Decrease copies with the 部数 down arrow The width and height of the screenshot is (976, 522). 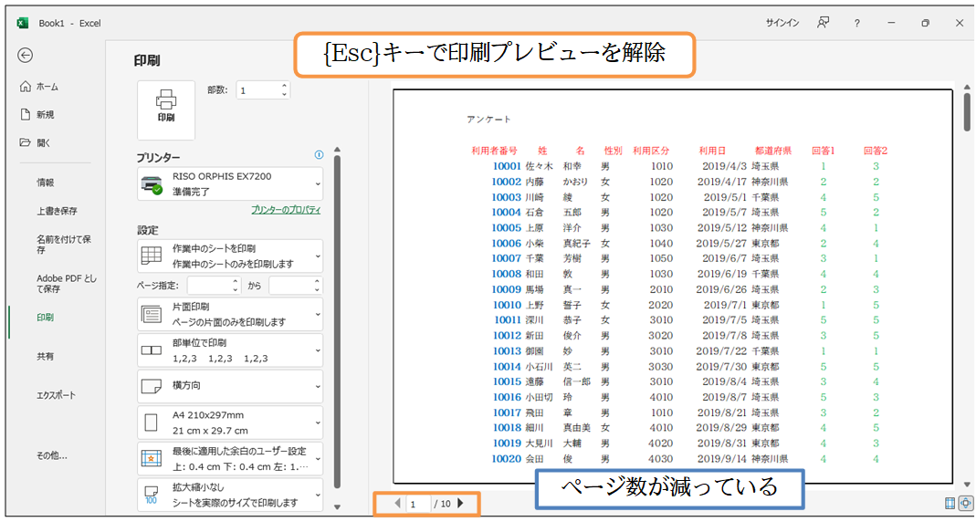285,95
